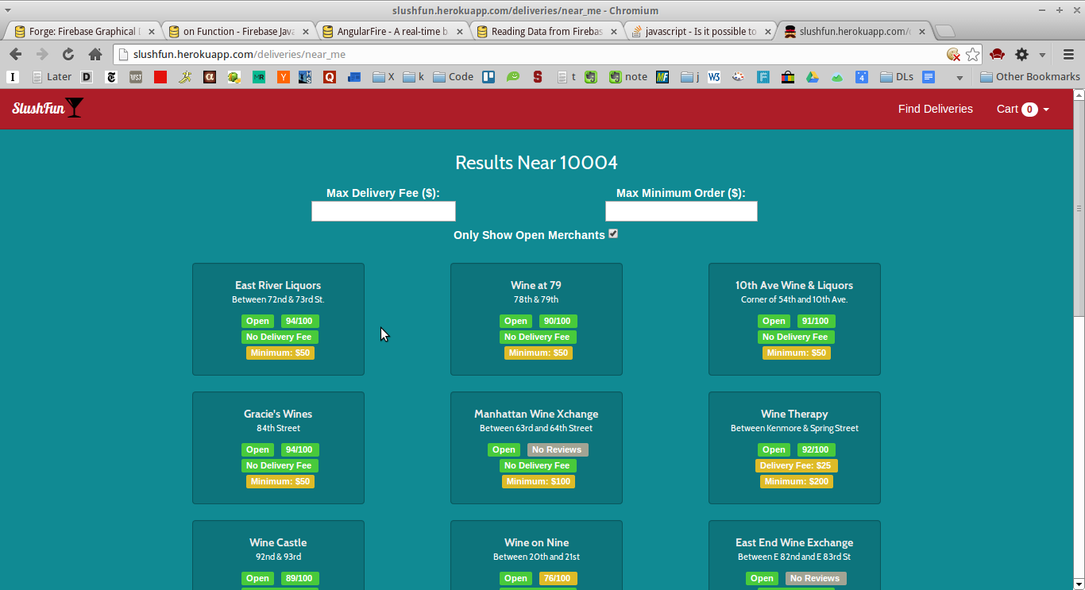Open Wine at 79 merchant card
Viewport: 1085px width, 590px height.
pyautogui.click(x=536, y=319)
